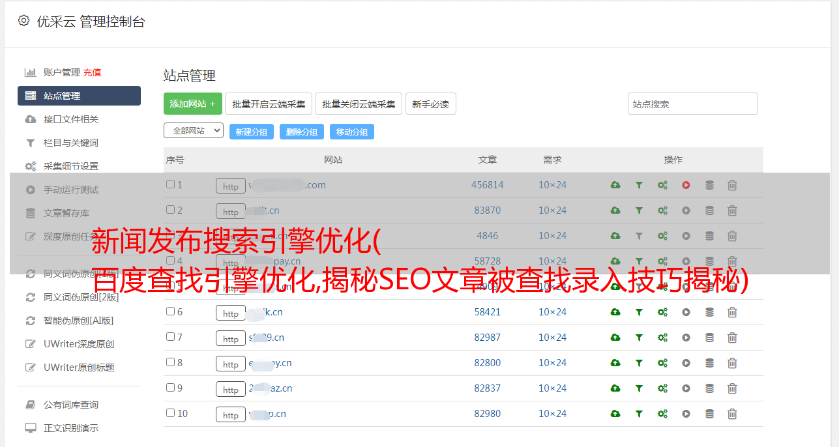This screenshot has width=839, height=447.
Task: Click filter icon in row 82837
Action: coord(639,388)
